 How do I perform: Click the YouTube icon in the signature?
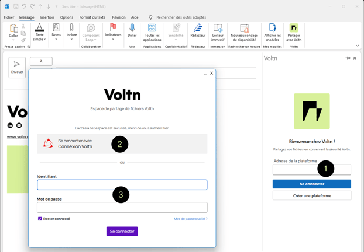(19, 125)
